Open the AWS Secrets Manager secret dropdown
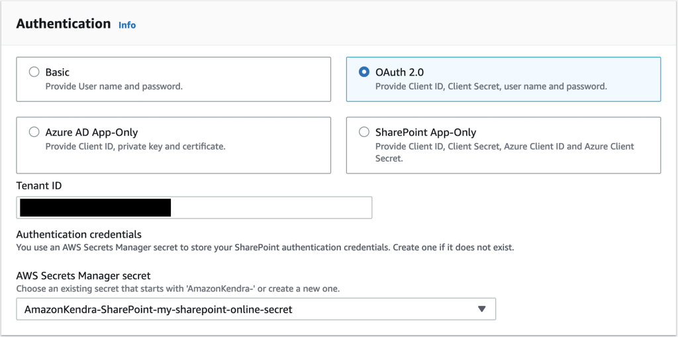This screenshot has height=337, width=678. coord(256,309)
